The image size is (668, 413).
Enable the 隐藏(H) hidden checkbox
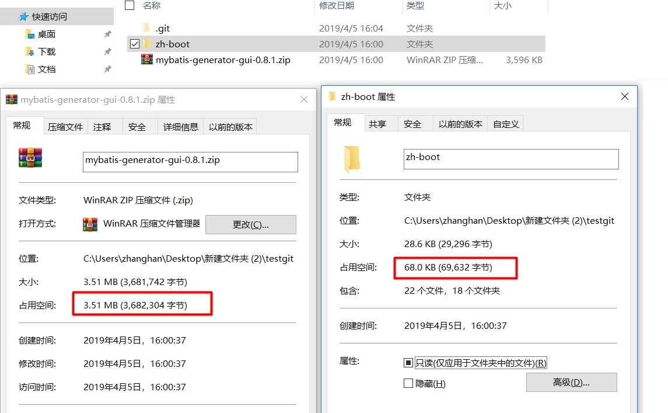tap(408, 383)
